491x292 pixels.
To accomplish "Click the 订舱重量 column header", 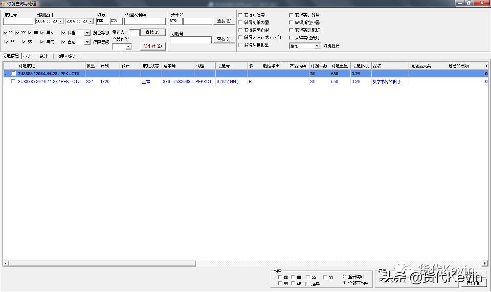I will click(340, 66).
